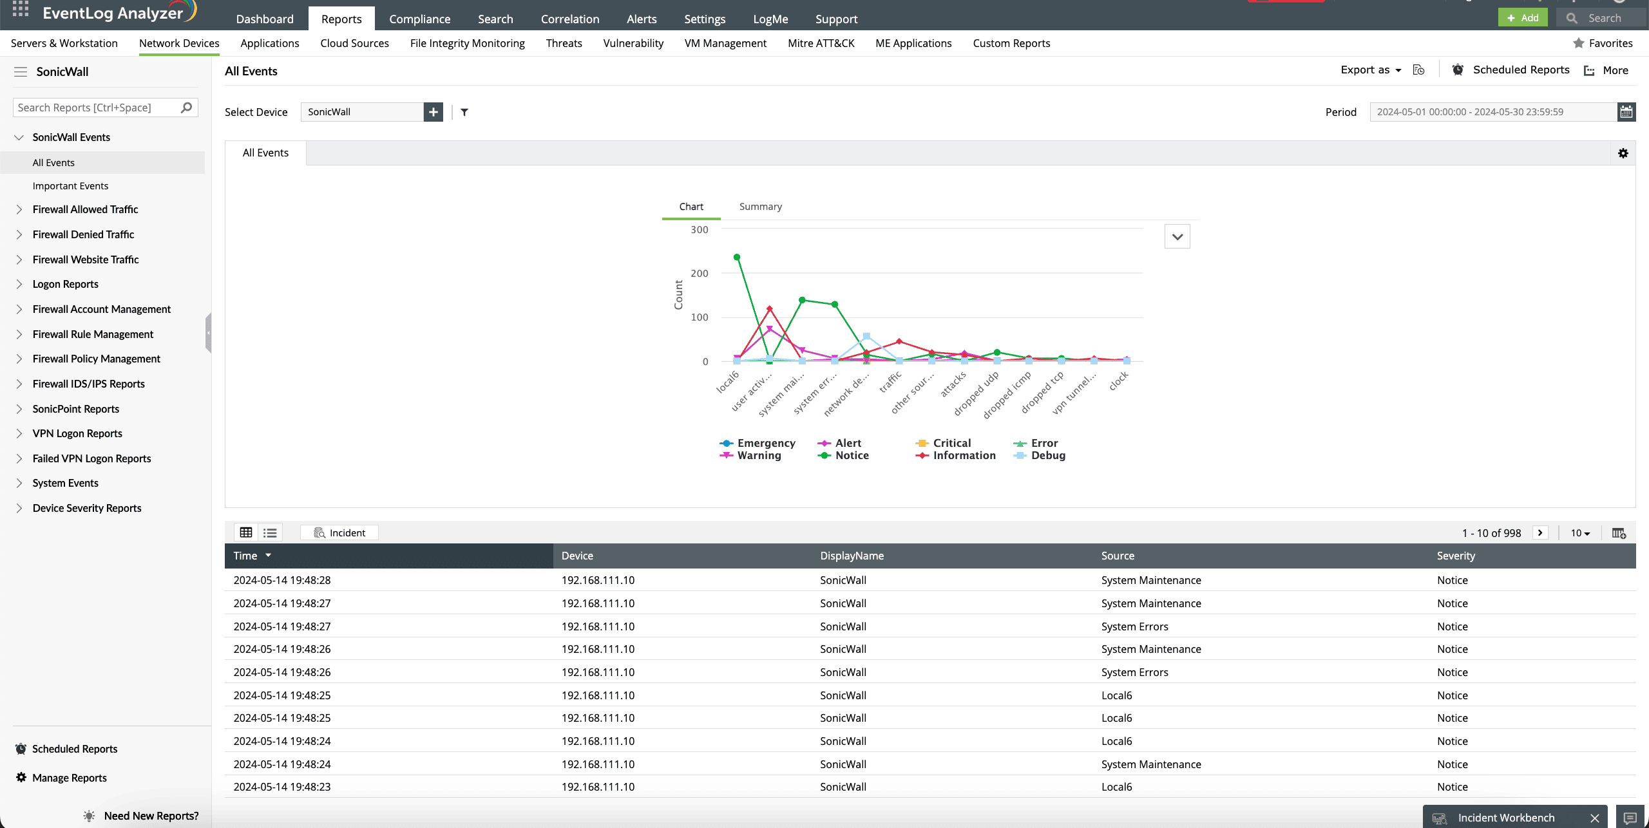Click the search reports magnifier icon
Viewport: 1649px width, 828px height.
tap(186, 108)
